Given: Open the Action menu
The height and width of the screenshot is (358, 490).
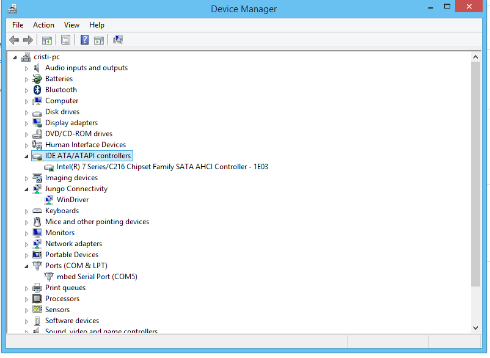Looking at the screenshot, I should pos(43,25).
